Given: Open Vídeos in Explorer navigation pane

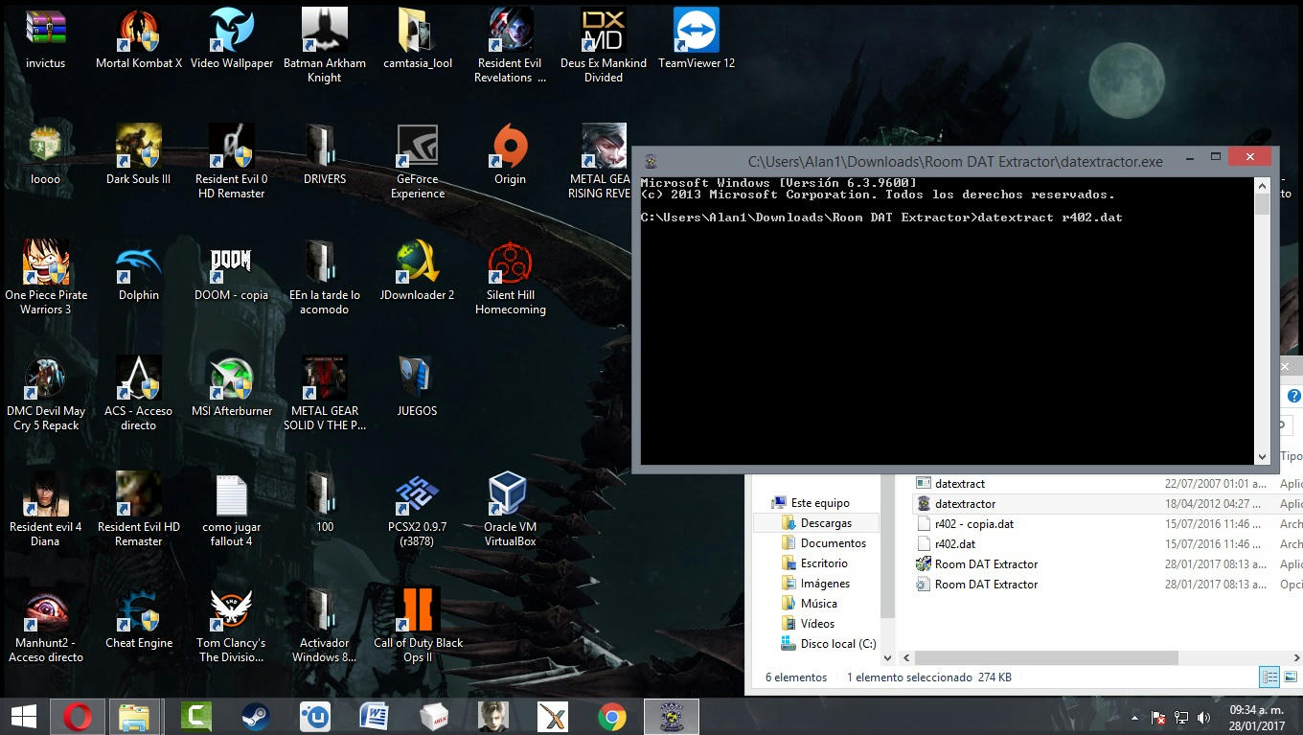Looking at the screenshot, I should [x=809, y=624].
